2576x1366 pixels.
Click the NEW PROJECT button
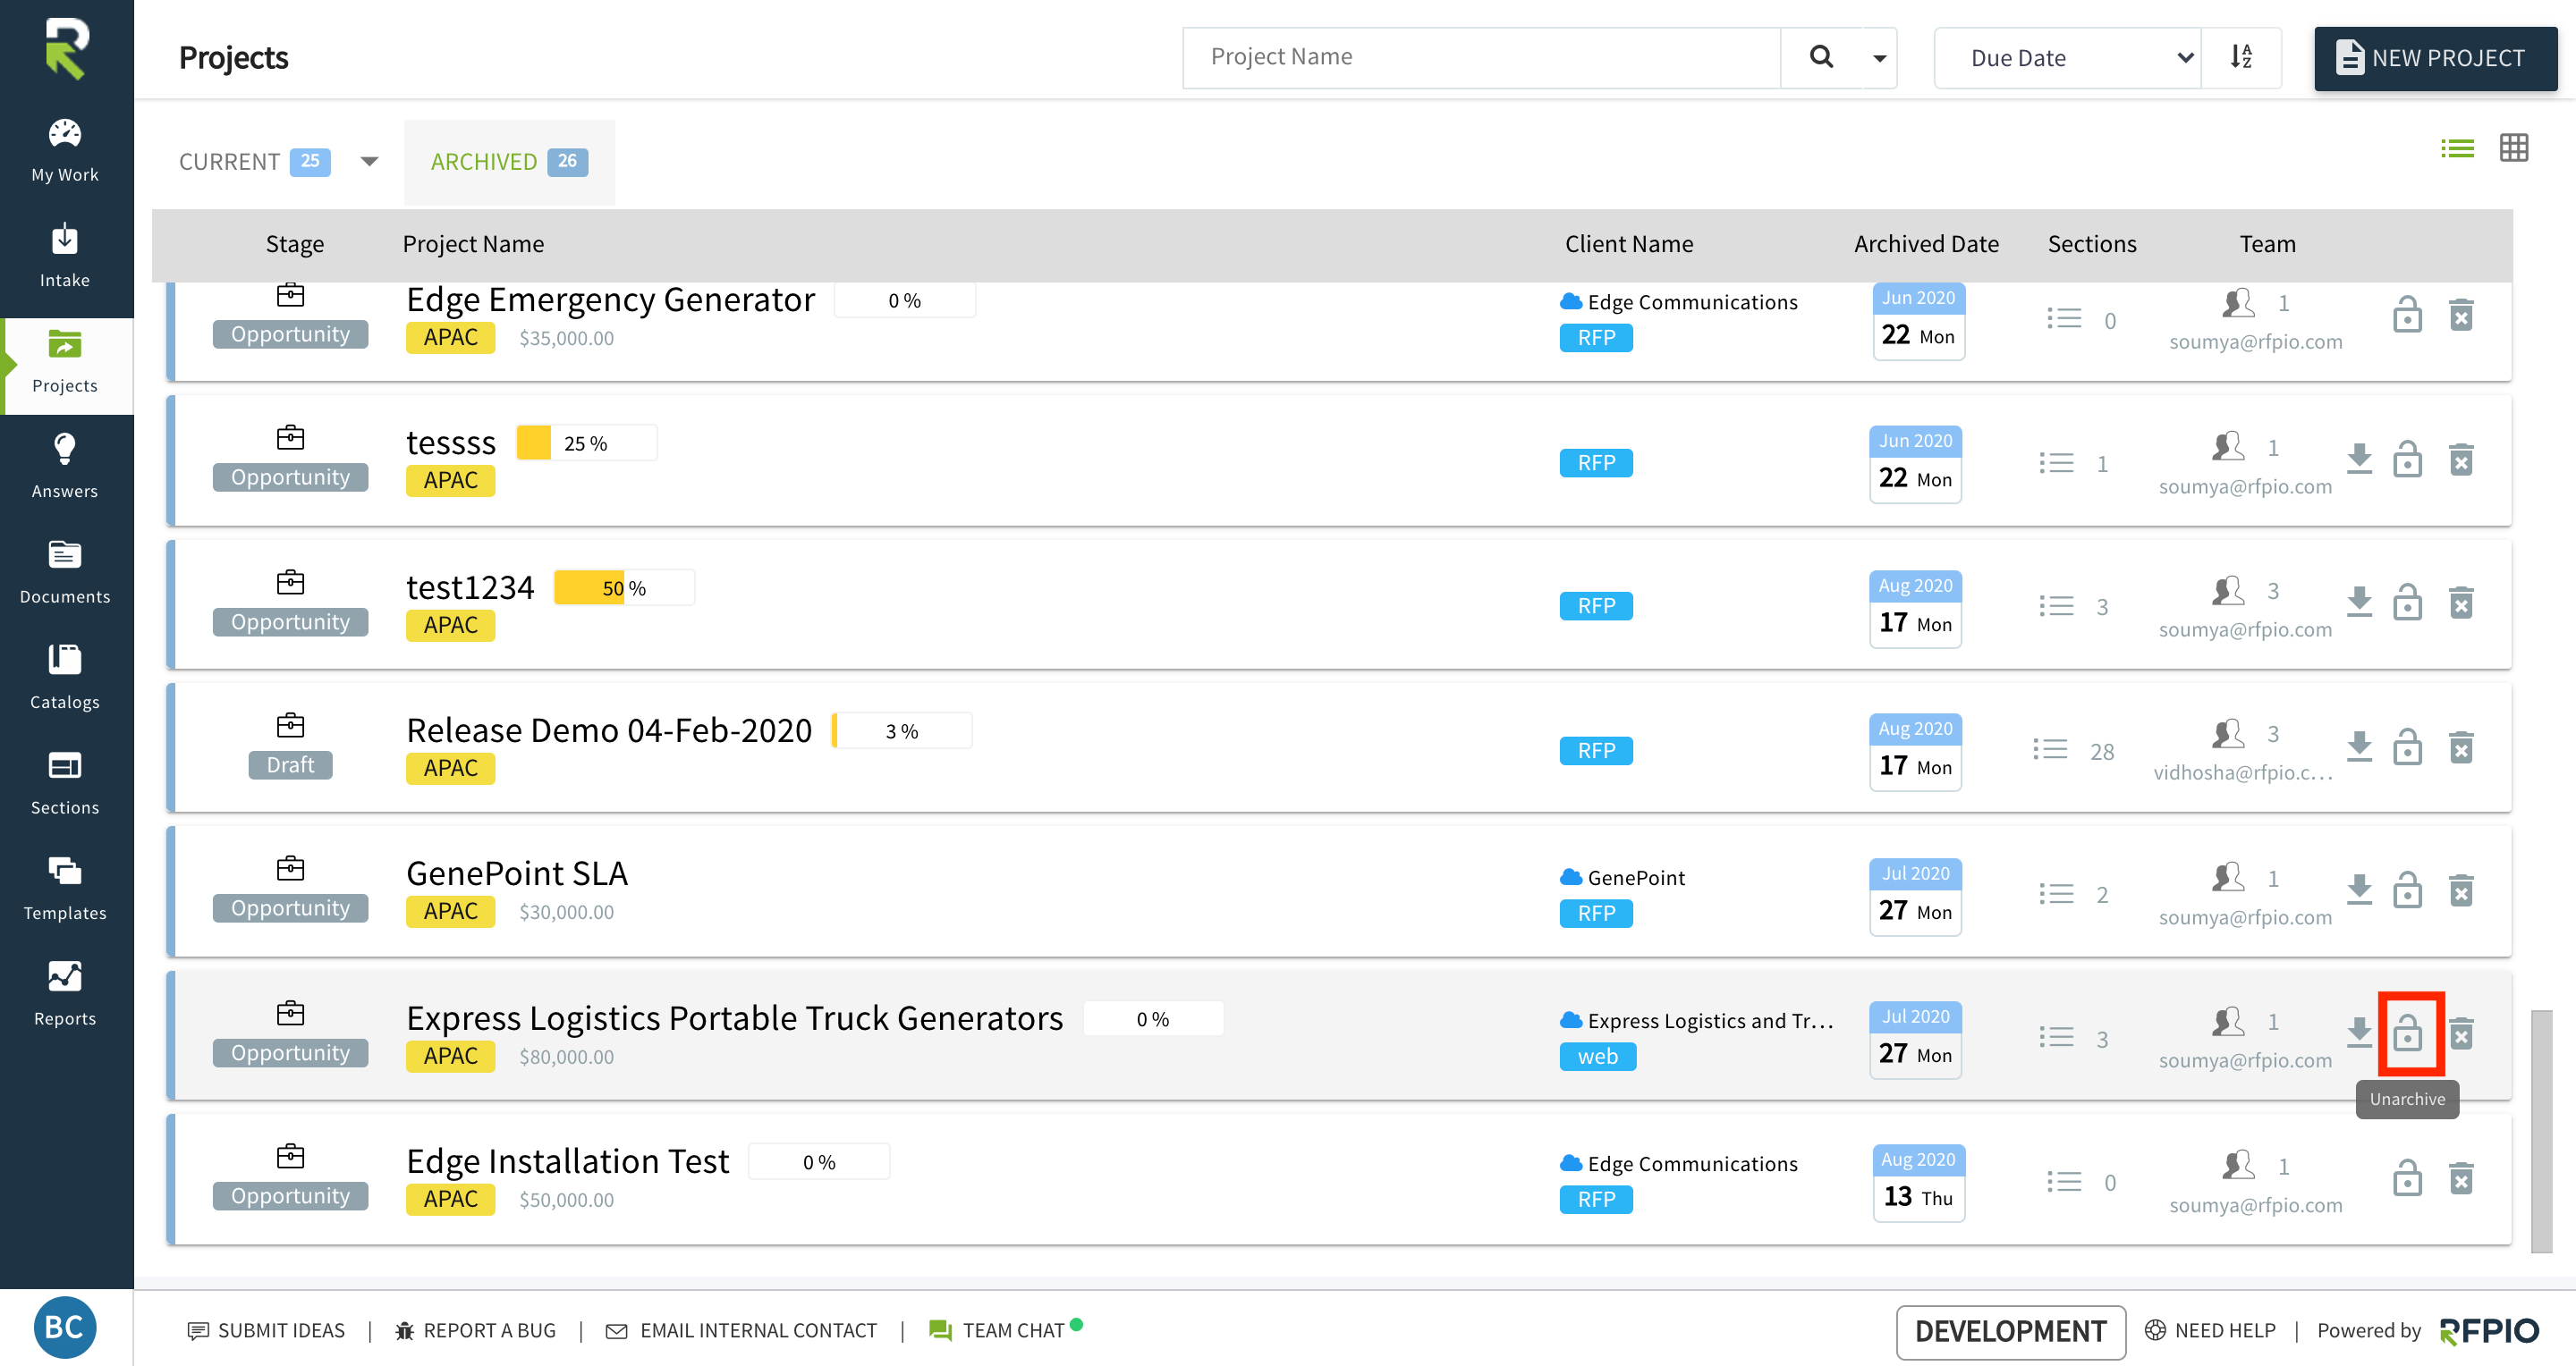coord(2435,58)
